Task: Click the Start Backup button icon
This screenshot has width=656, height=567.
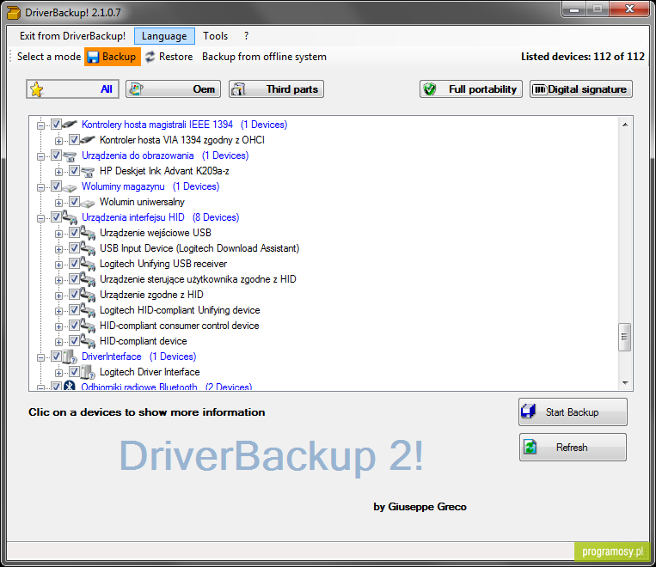Action: pyautogui.click(x=529, y=412)
